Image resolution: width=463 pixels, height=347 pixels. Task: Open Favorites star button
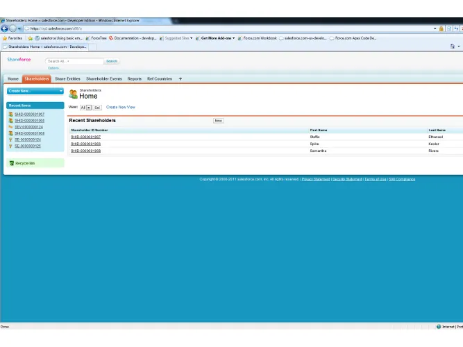coord(12,38)
